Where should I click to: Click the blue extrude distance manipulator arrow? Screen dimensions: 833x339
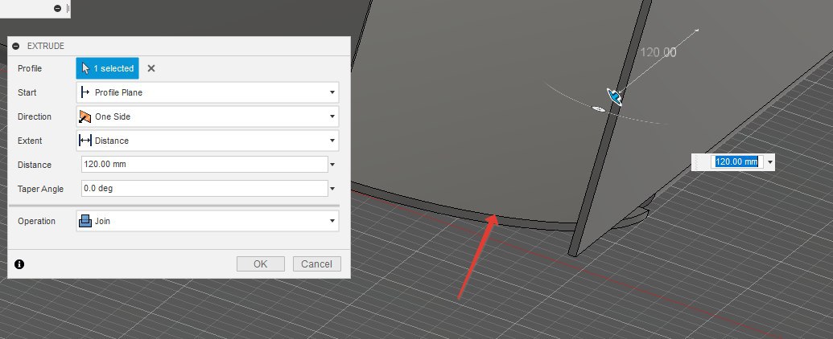615,98
